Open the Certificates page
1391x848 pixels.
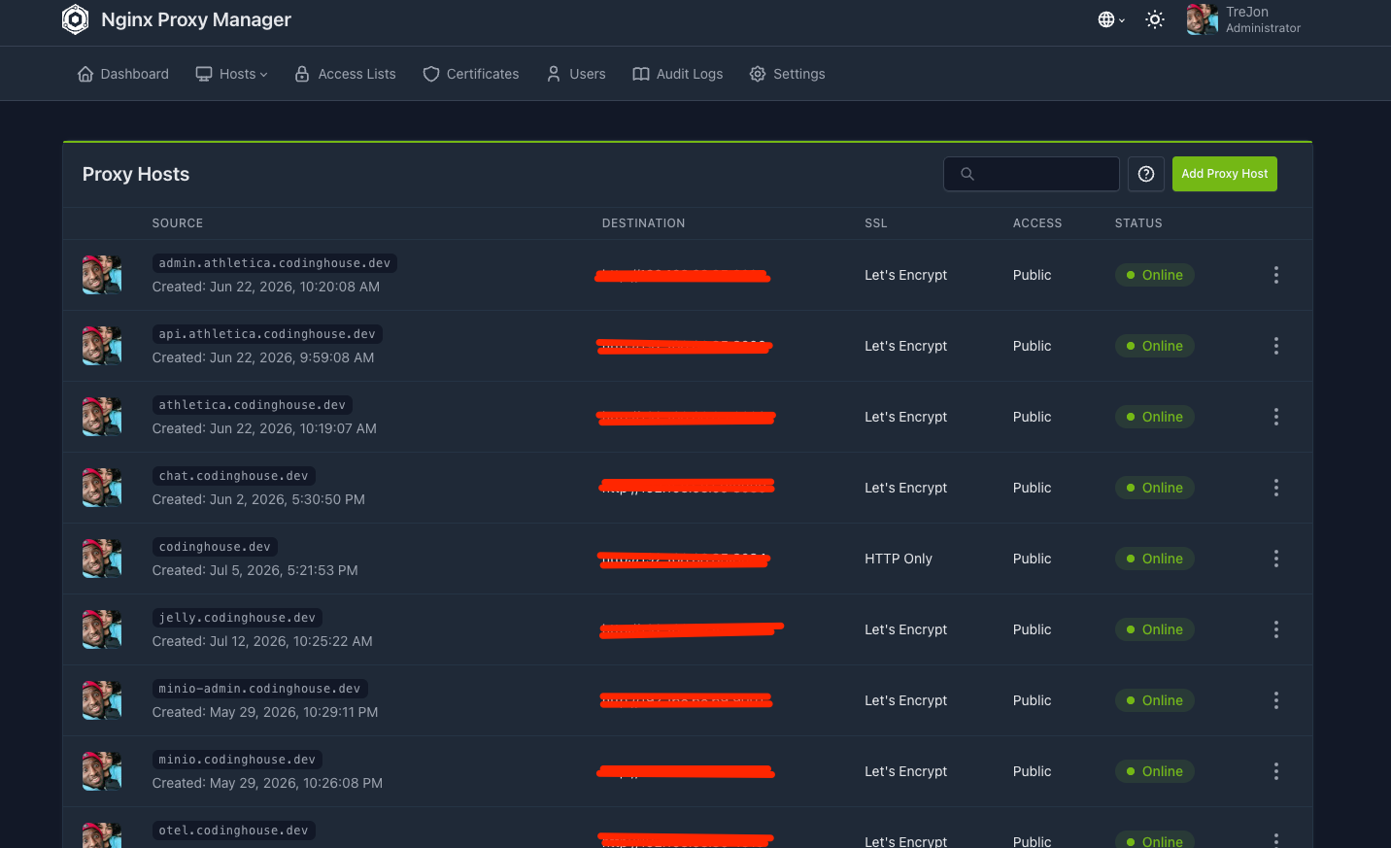(x=471, y=74)
